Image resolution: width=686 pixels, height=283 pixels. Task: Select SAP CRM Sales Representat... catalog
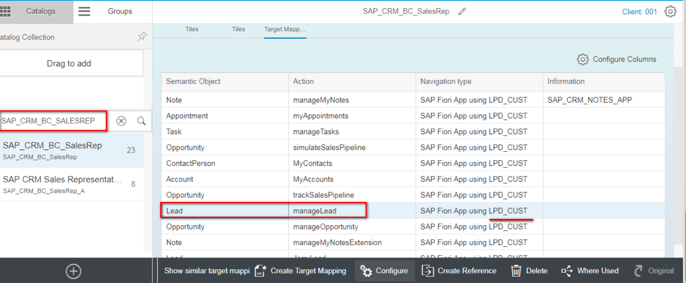[x=72, y=184]
